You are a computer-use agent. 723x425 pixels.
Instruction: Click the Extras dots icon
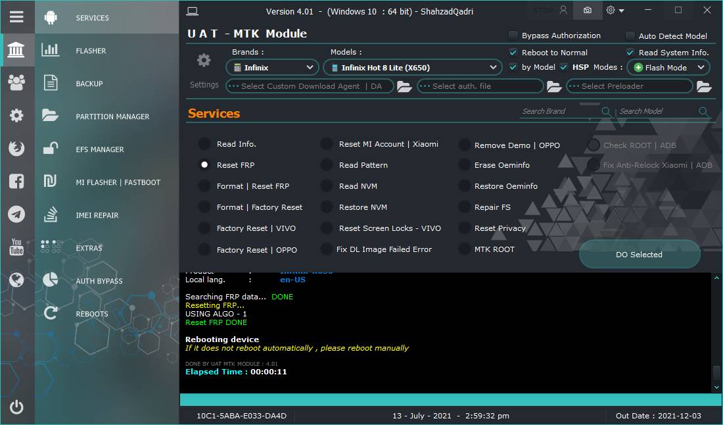50,247
